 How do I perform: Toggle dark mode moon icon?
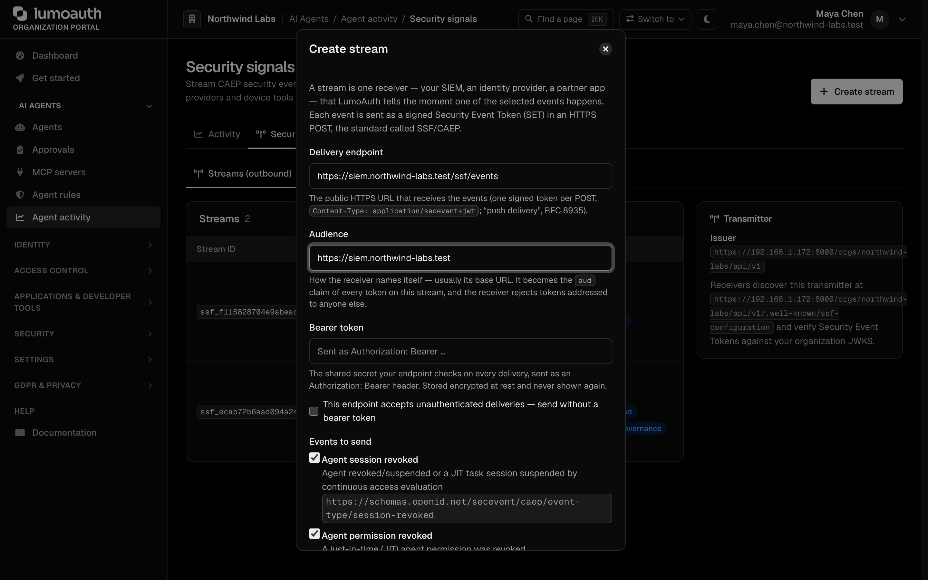point(707,19)
